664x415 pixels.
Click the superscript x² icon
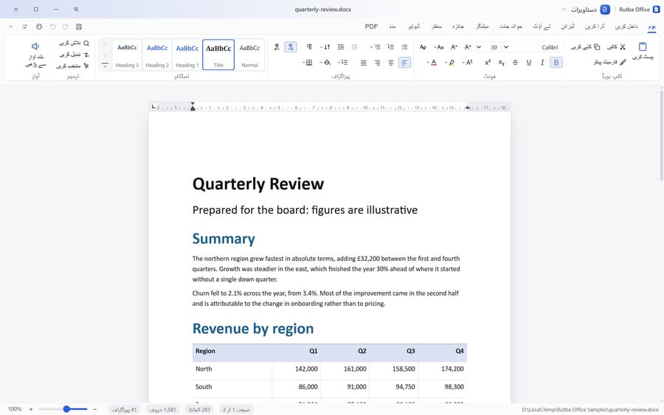[488, 63]
